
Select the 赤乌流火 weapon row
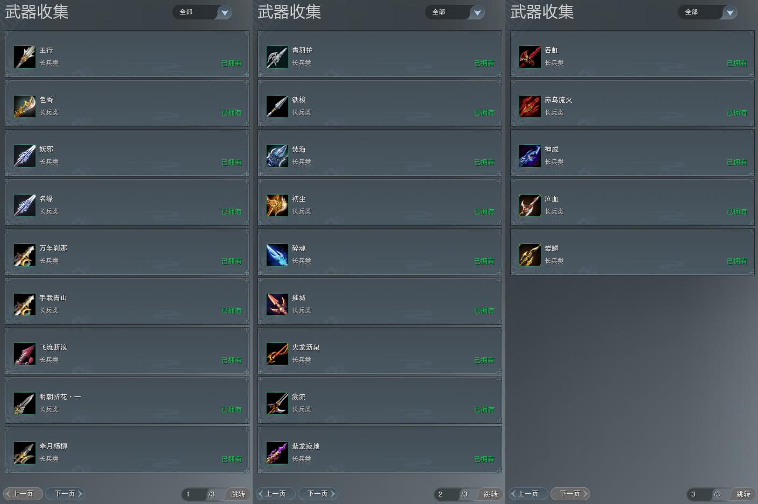(x=633, y=103)
